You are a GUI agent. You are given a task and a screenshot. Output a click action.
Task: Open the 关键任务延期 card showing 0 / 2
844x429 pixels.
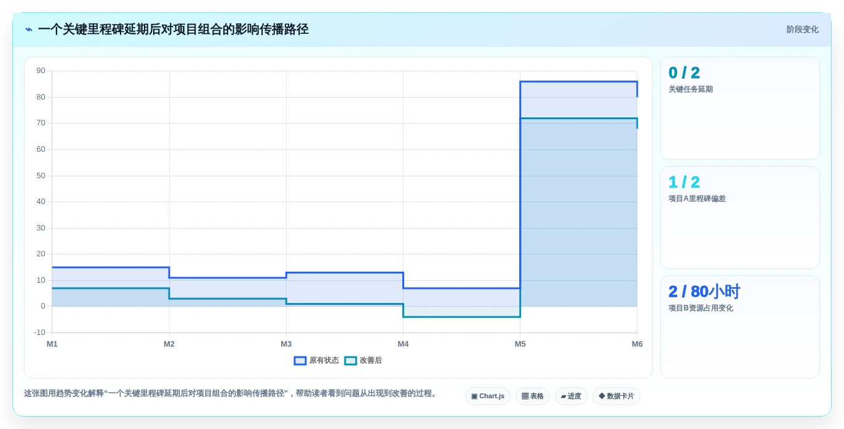tap(740, 108)
